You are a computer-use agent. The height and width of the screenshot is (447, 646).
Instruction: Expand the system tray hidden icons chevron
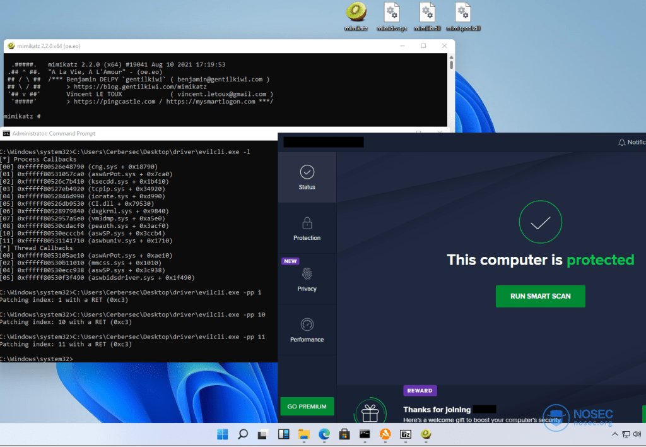pos(614,434)
